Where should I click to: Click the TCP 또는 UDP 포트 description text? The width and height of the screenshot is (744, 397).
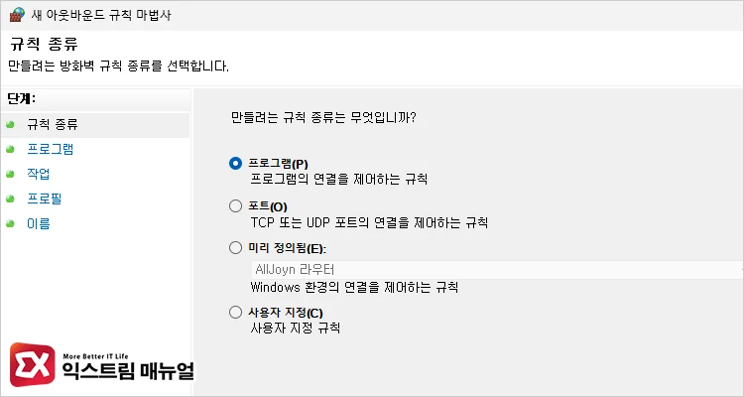(367, 222)
